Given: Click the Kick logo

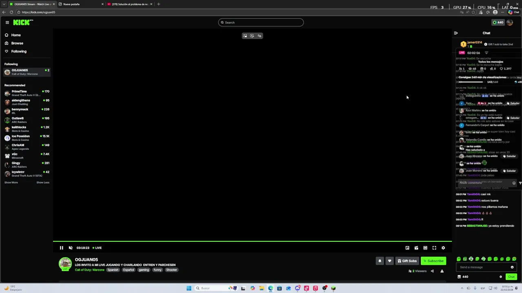Looking at the screenshot, I should [23, 22].
